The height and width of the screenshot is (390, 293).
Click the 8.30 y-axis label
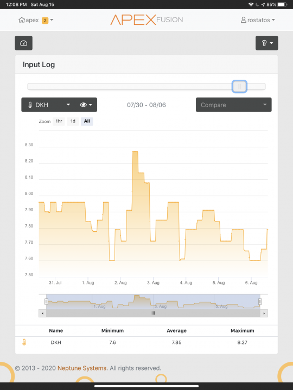pyautogui.click(x=29, y=145)
